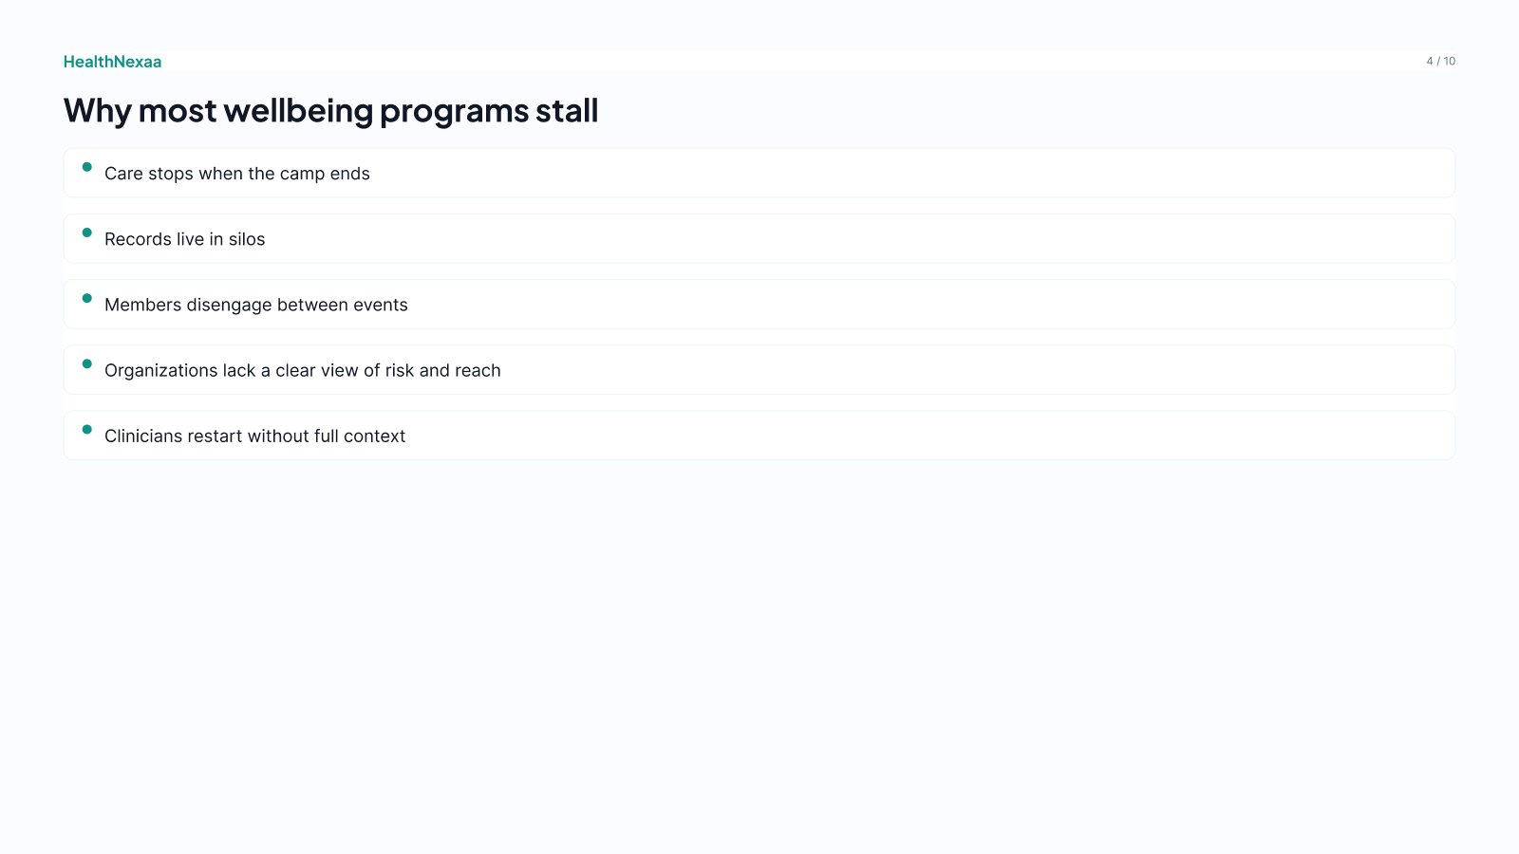Select 'Care stops when the camp ends'
1519x854 pixels.
pyautogui.click(x=759, y=173)
